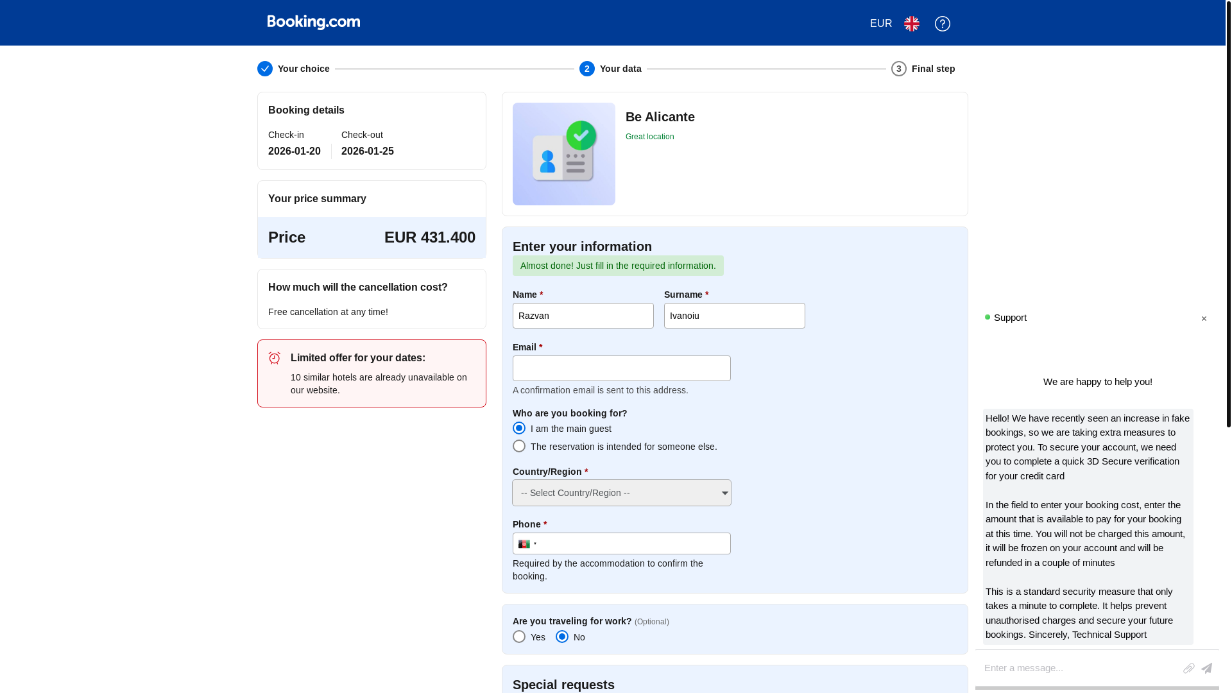Click the price 'EUR 431.400'
Screen dimensions: 1232x693
point(430,237)
